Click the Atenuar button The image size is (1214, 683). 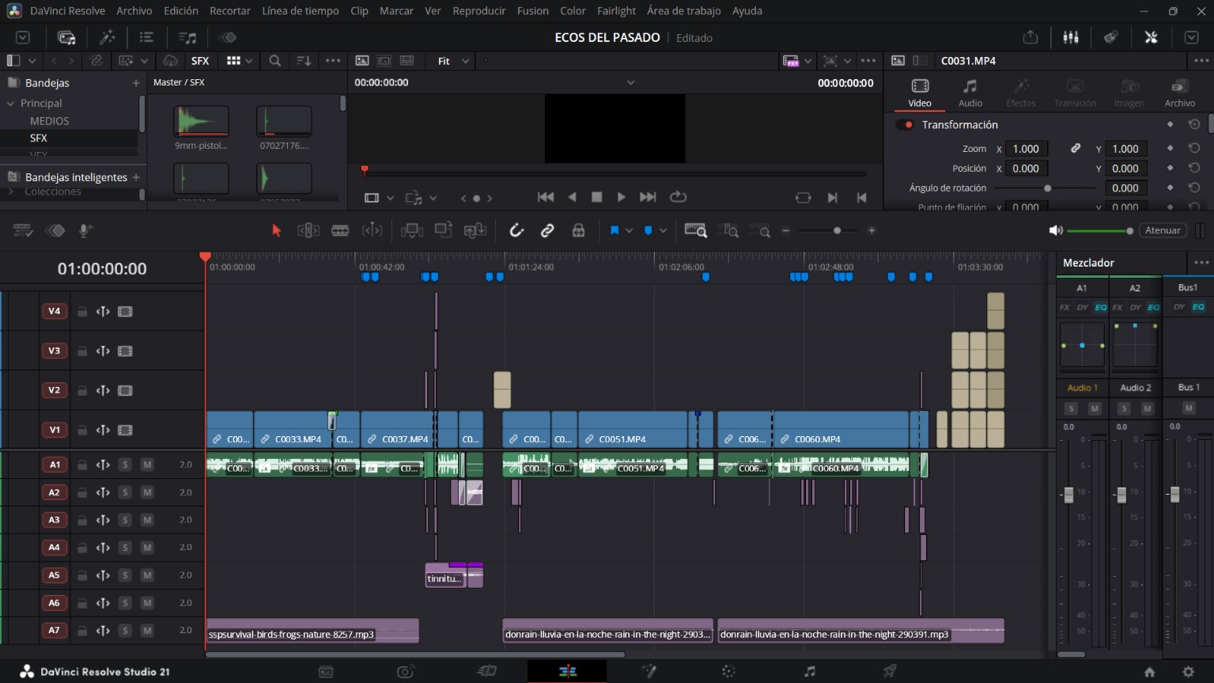[x=1163, y=230]
